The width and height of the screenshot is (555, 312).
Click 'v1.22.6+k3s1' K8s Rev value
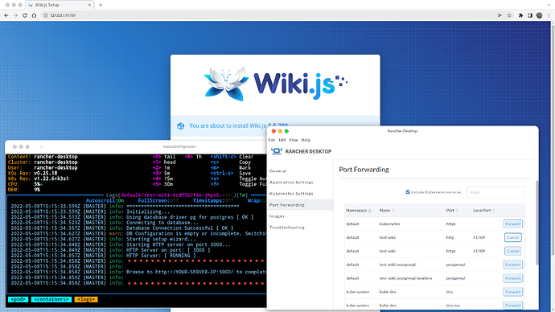coord(51,179)
